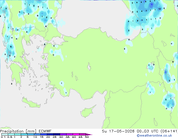Click the legend number '15'

tap(42, 137)
